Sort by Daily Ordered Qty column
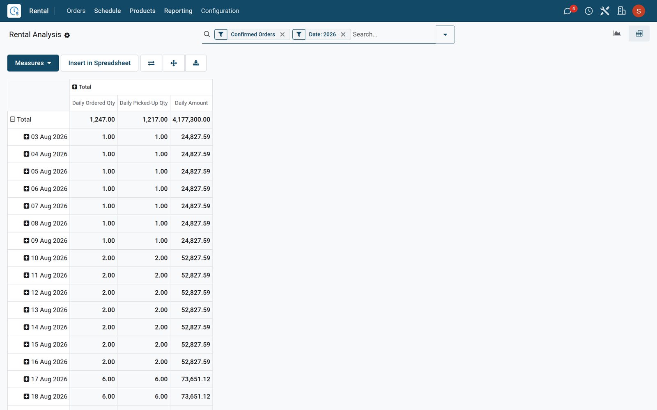This screenshot has width=657, height=410. pyautogui.click(x=94, y=103)
